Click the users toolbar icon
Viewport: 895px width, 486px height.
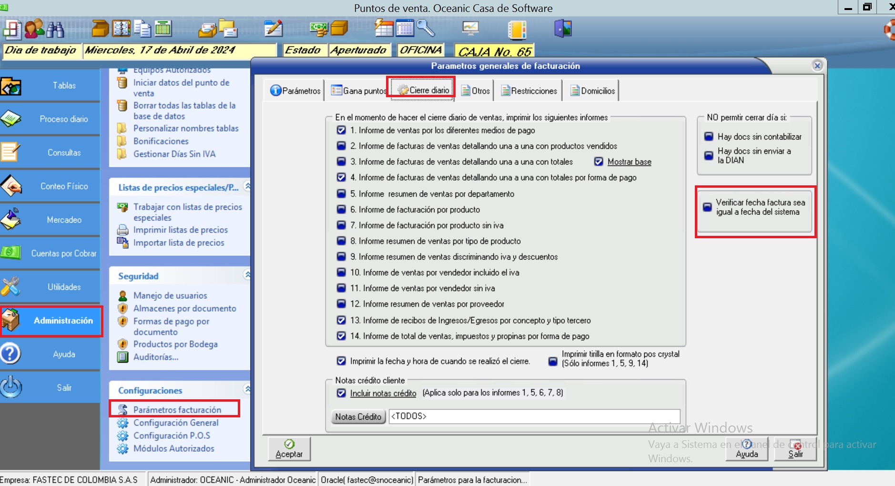[34, 30]
